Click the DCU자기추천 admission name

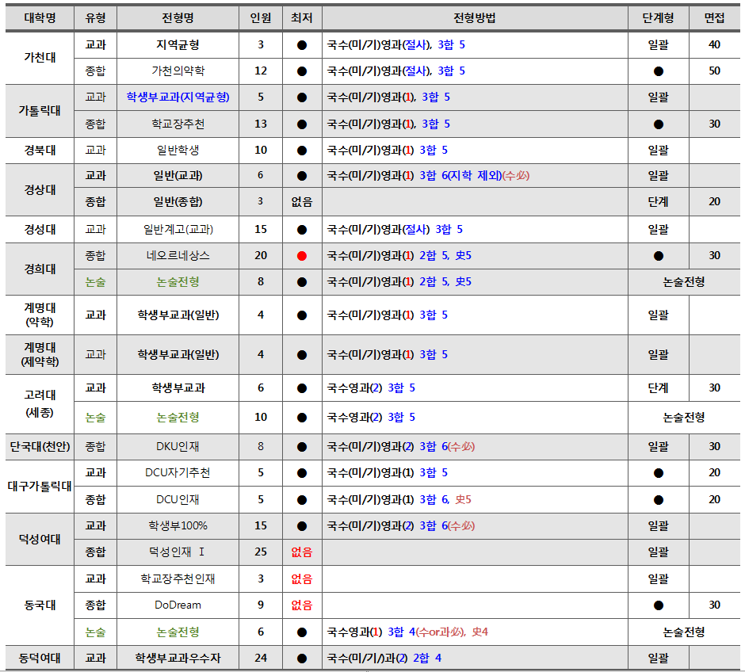[178, 473]
